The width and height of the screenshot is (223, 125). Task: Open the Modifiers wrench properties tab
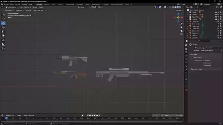pyautogui.click(x=186, y=69)
